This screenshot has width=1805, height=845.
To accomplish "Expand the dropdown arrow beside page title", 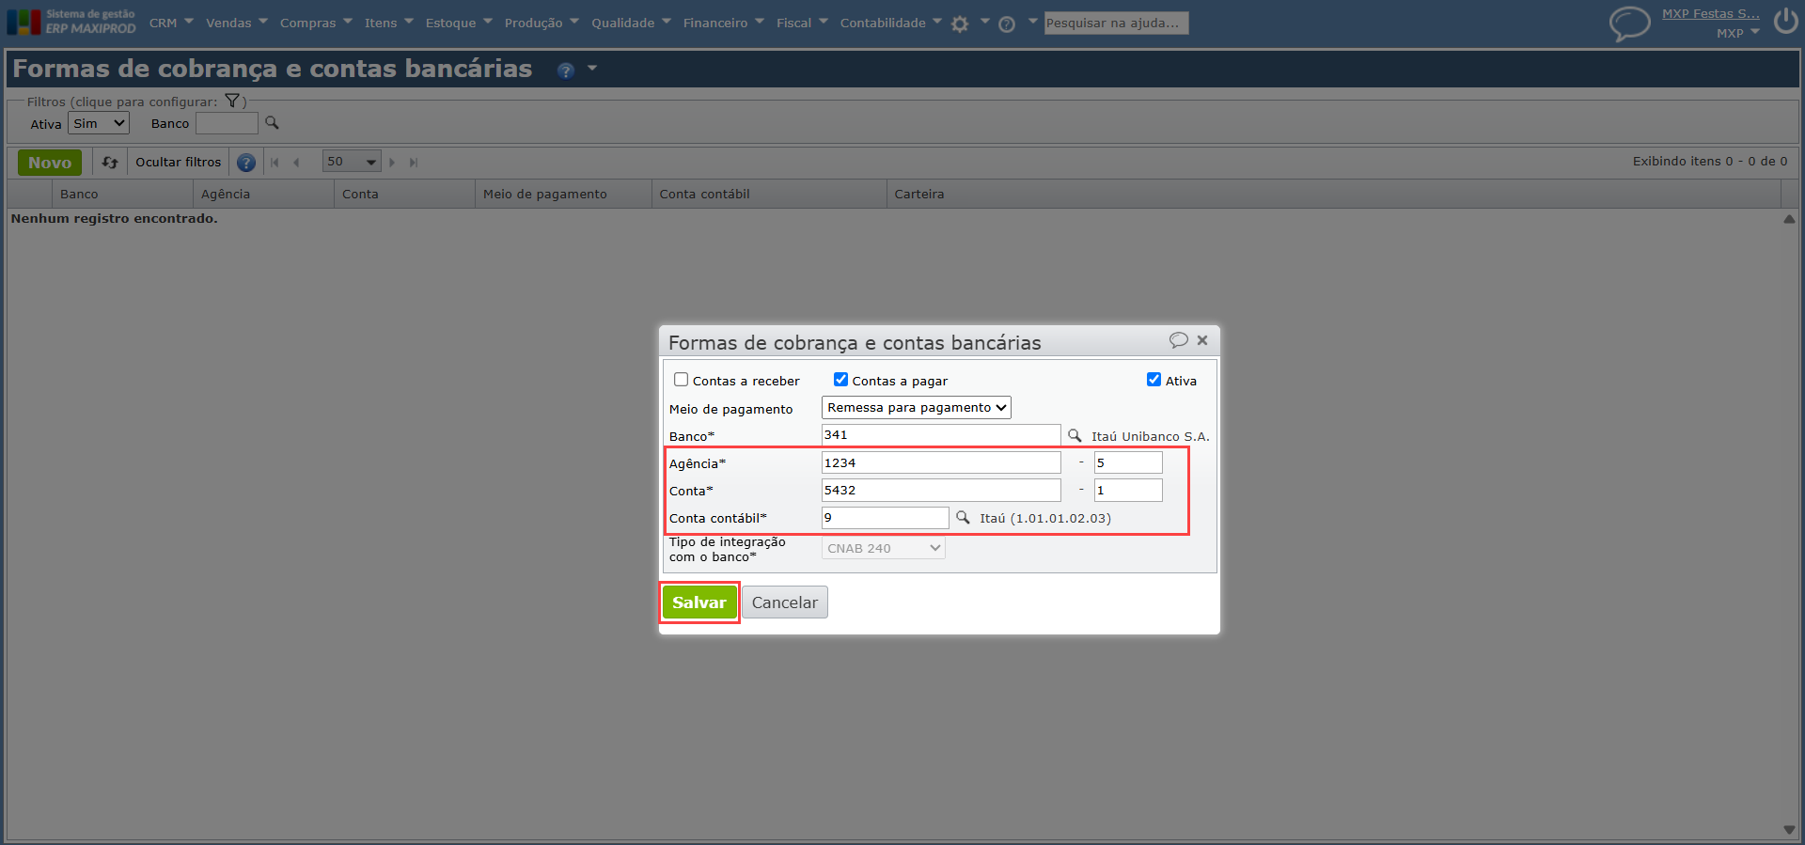I will pyautogui.click(x=592, y=69).
